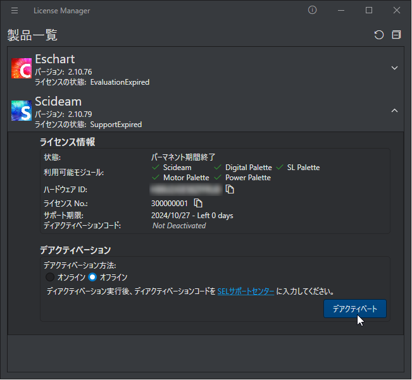The width and height of the screenshot is (412, 380).
Task: Click the SL Palette module entry
Action: pos(298,168)
